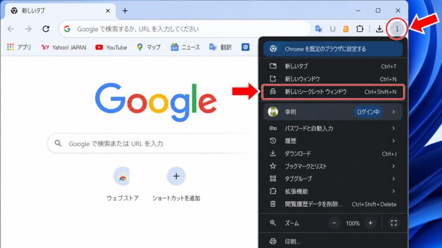Image resolution: width=442 pixels, height=248 pixels.
Task: Open Yahoo! JAPAN bookmark
Action: point(63,47)
